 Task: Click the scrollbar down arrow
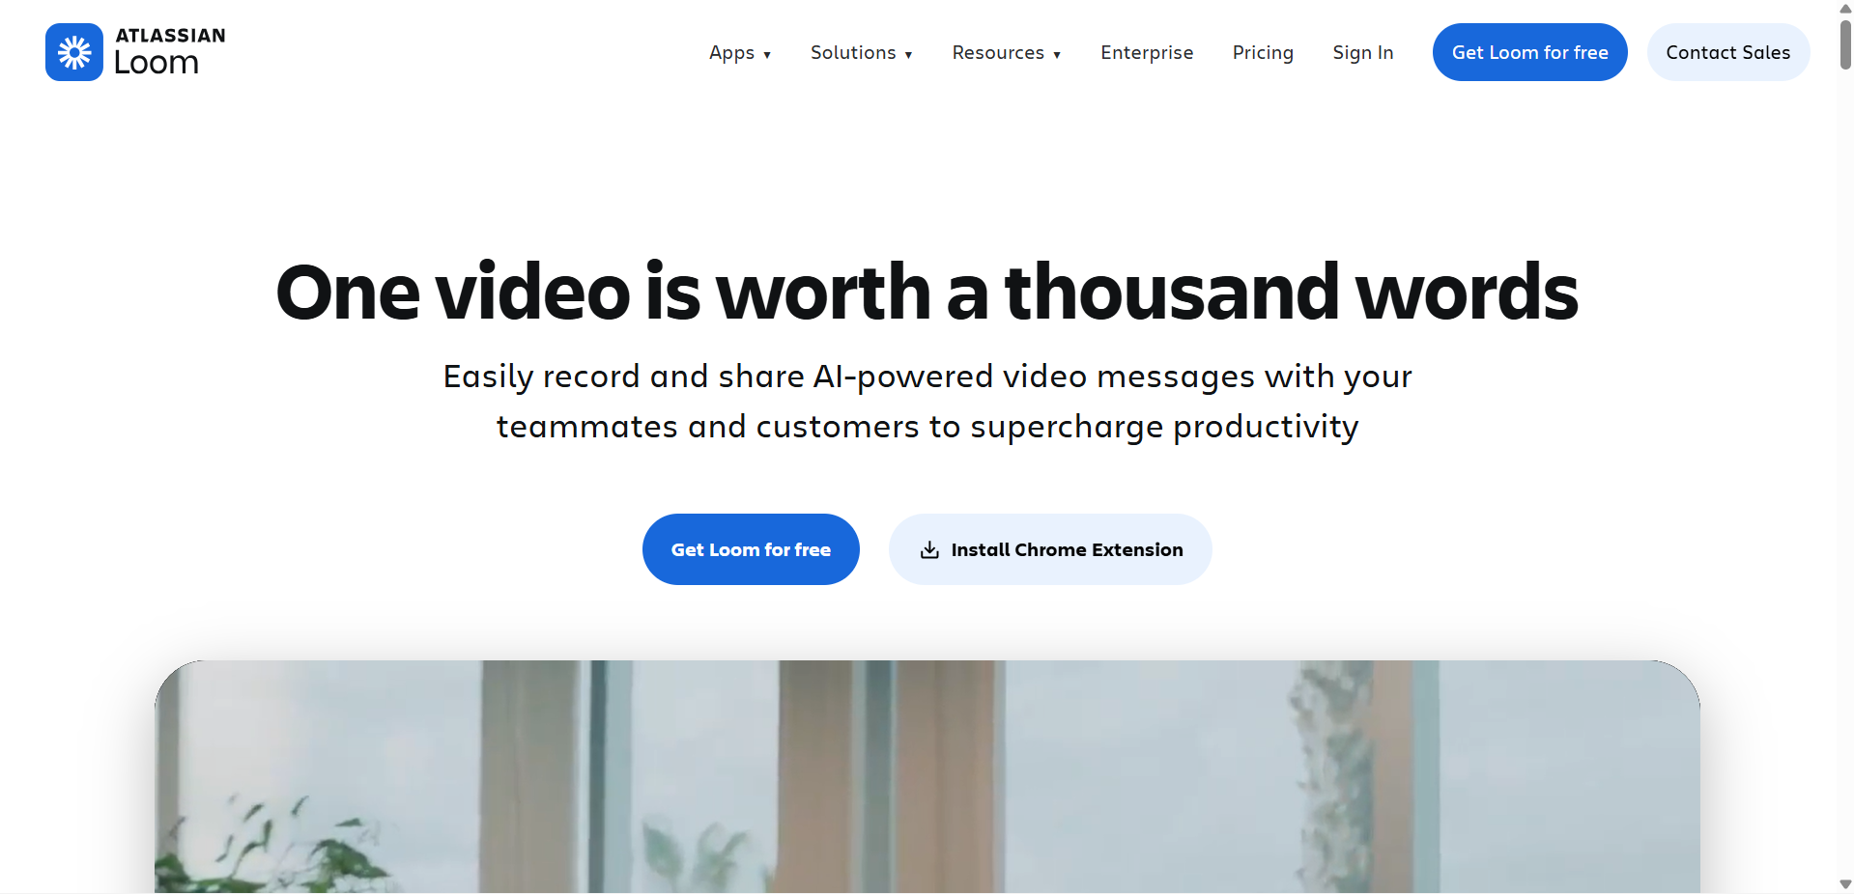click(1845, 884)
